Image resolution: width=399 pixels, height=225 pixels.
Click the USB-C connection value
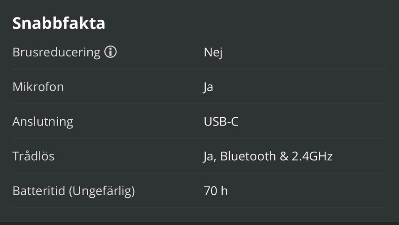[x=221, y=122]
